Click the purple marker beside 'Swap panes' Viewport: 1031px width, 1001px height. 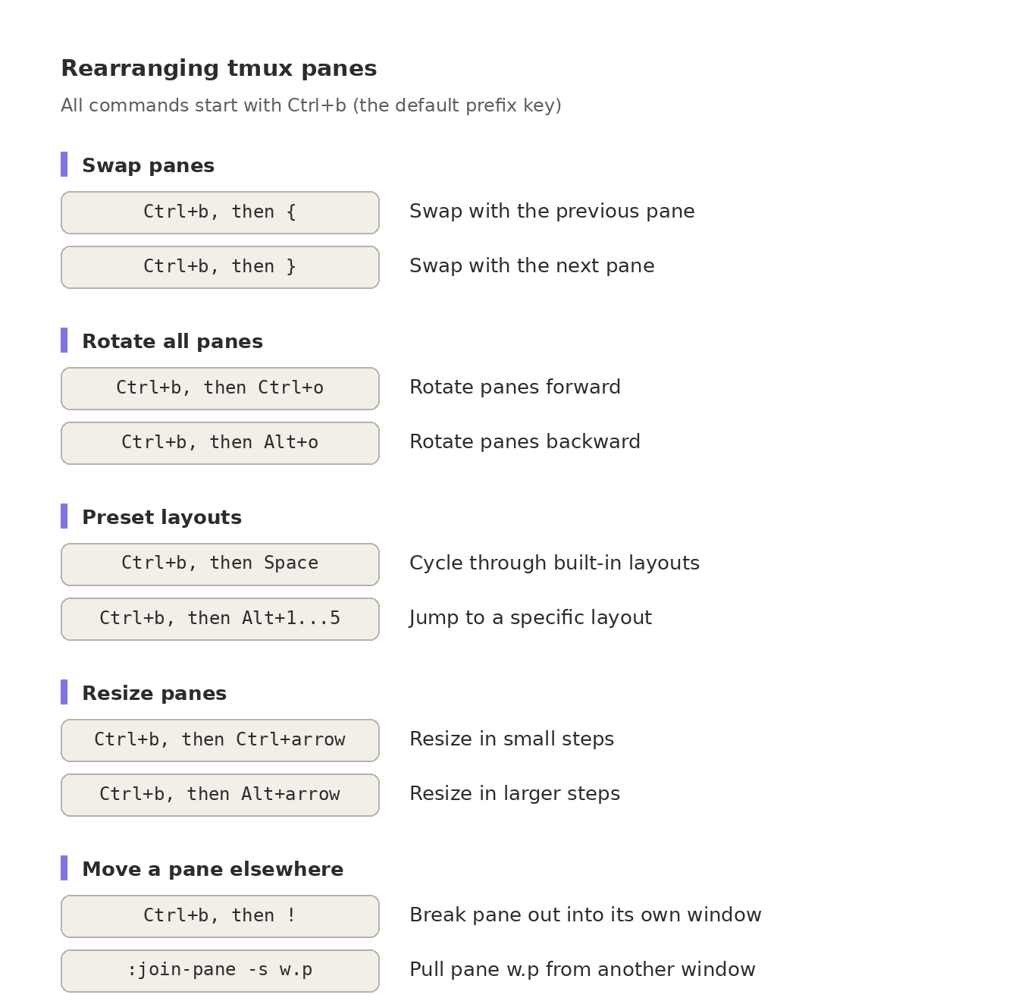[64, 165]
